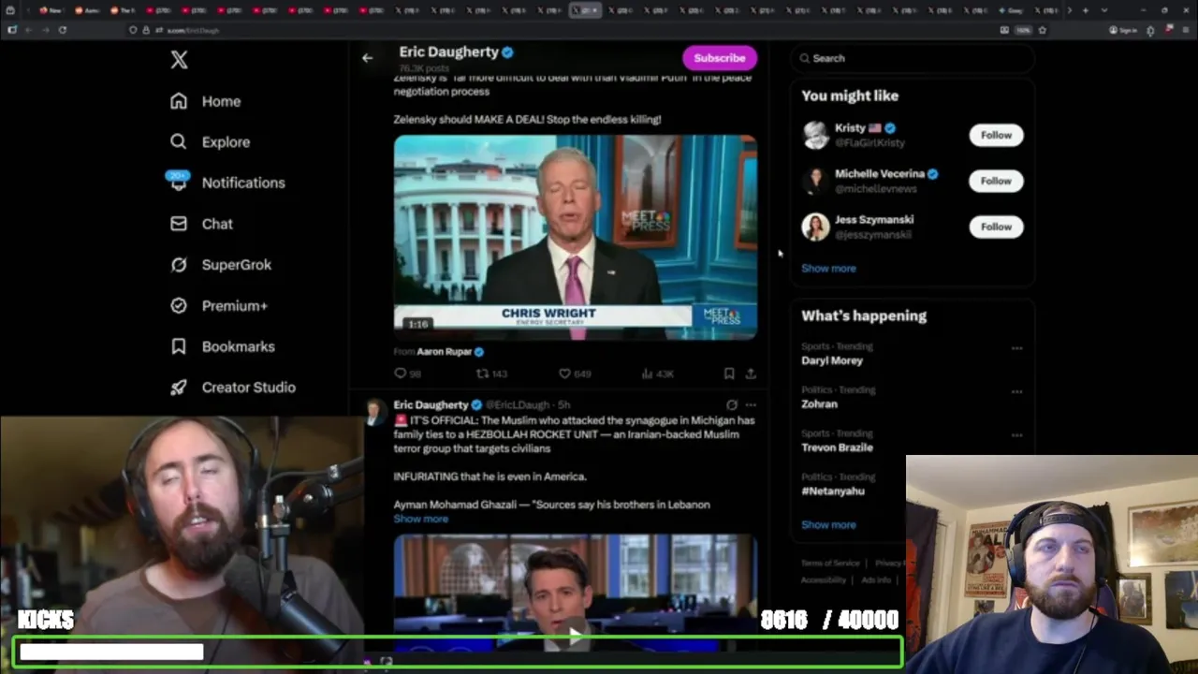Go back with the profile back arrow
This screenshot has width=1198, height=674.
pyautogui.click(x=367, y=58)
